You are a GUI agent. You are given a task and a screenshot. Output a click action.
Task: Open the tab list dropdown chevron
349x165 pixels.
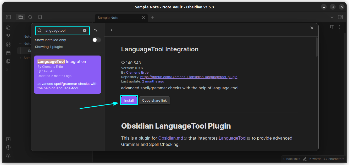click(x=332, y=17)
